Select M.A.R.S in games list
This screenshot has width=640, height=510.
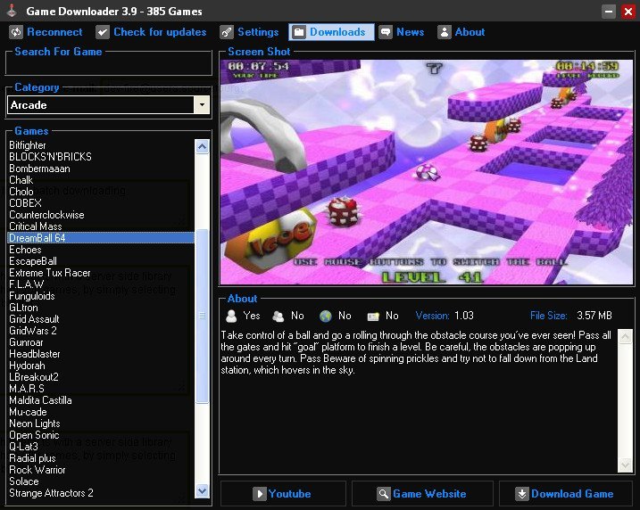pyautogui.click(x=101, y=389)
